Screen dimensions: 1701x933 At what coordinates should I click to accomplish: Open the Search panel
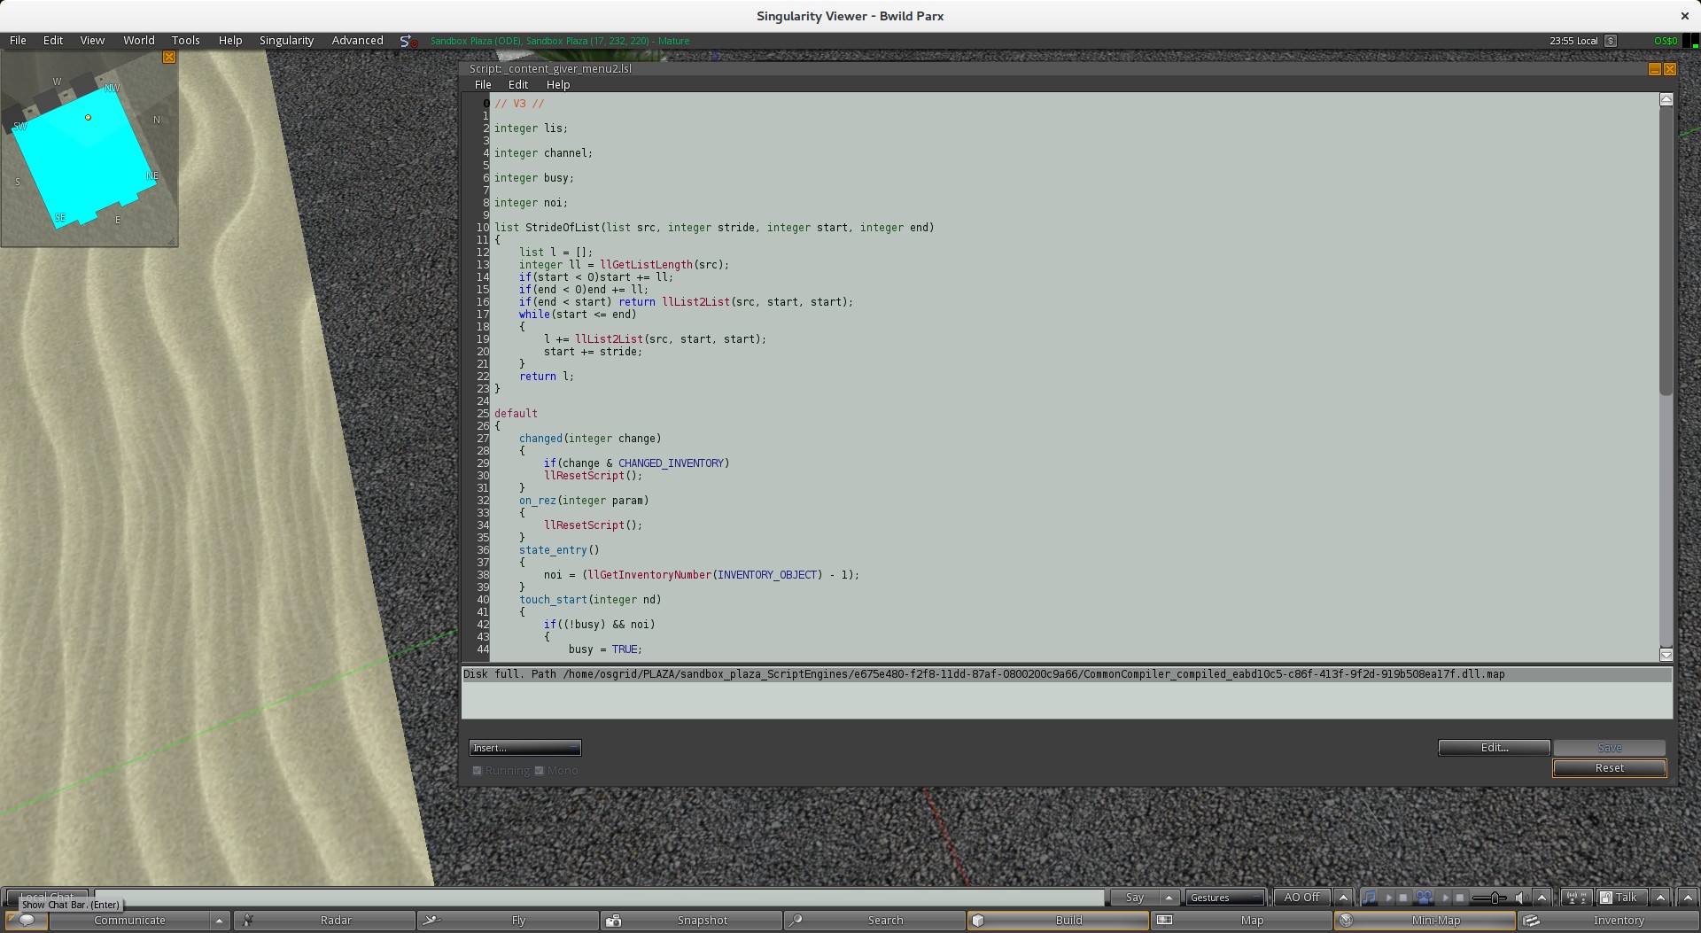[875, 921]
